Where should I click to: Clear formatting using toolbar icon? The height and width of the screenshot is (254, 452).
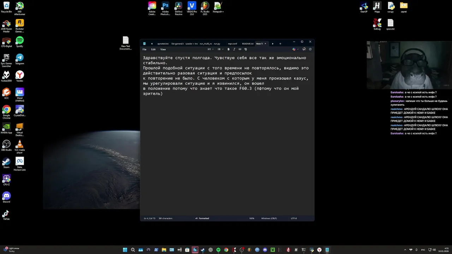245,49
